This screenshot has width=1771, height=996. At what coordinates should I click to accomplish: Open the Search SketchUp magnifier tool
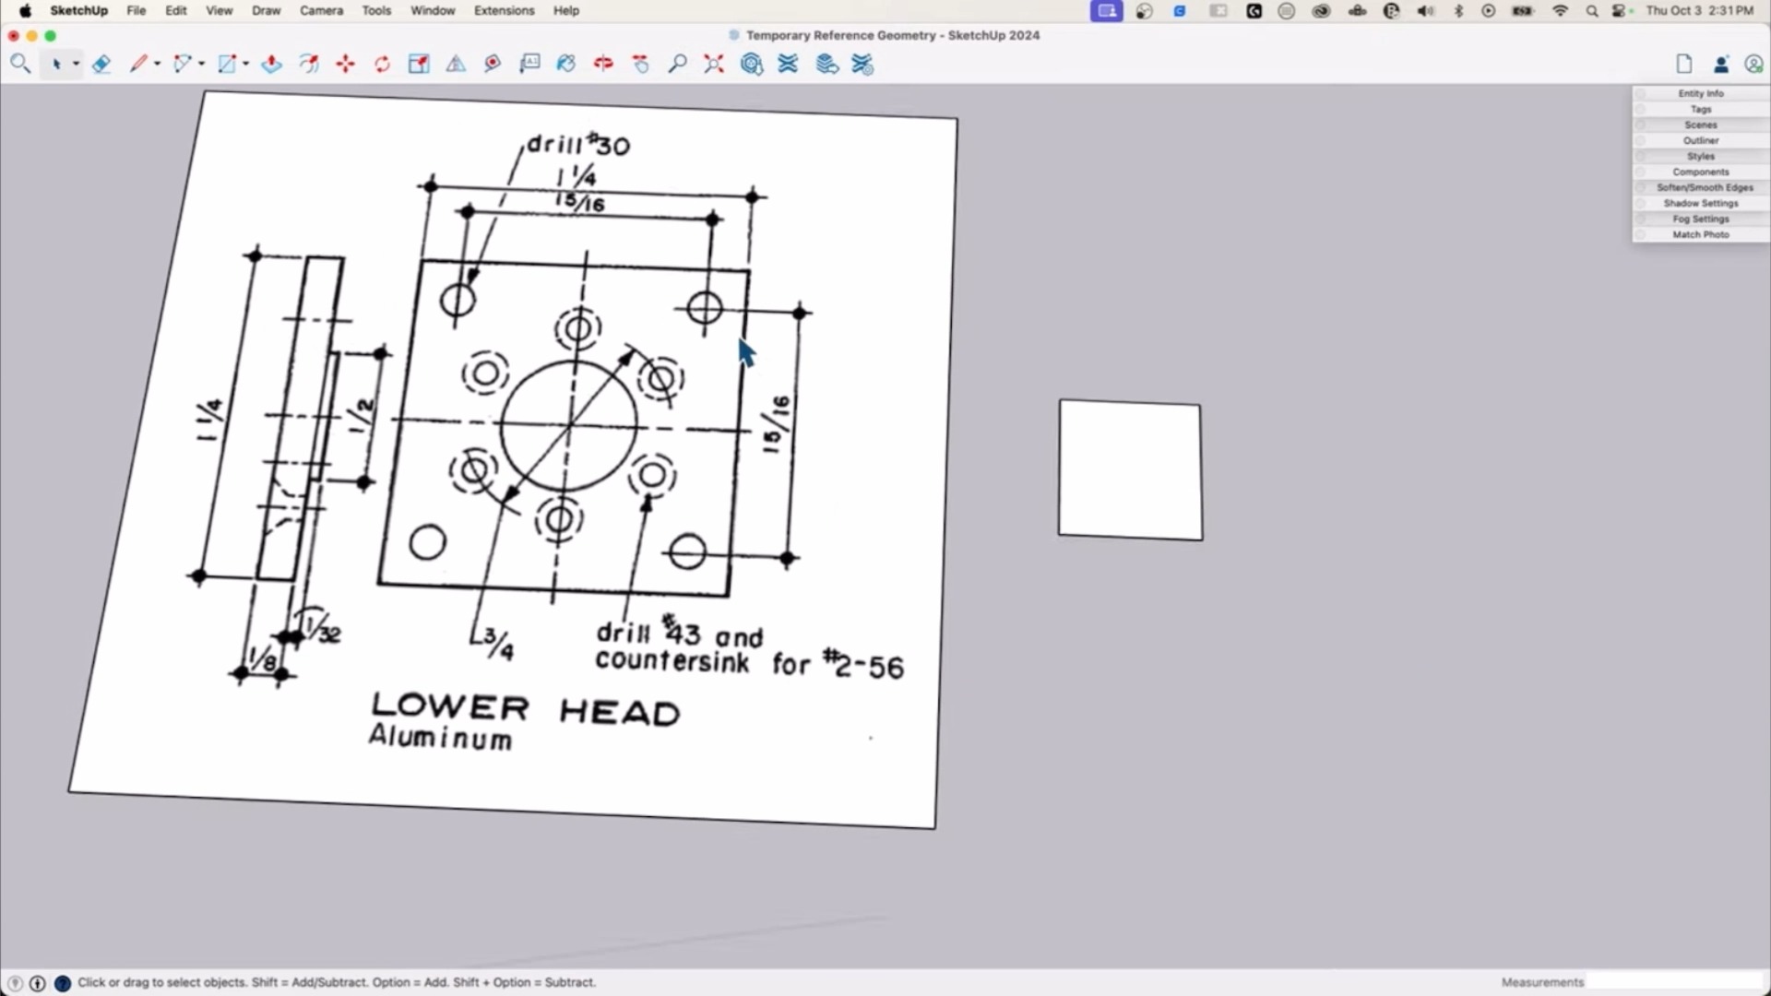(x=20, y=64)
